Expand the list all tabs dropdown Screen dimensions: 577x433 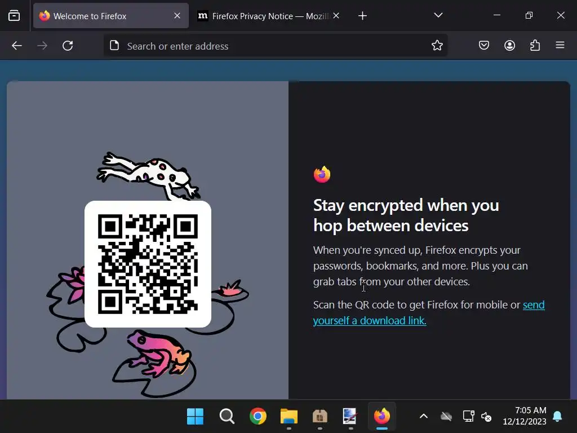[x=438, y=15]
